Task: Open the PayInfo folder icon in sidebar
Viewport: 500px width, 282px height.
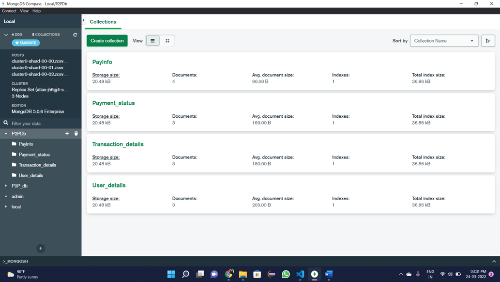Action: click(14, 144)
